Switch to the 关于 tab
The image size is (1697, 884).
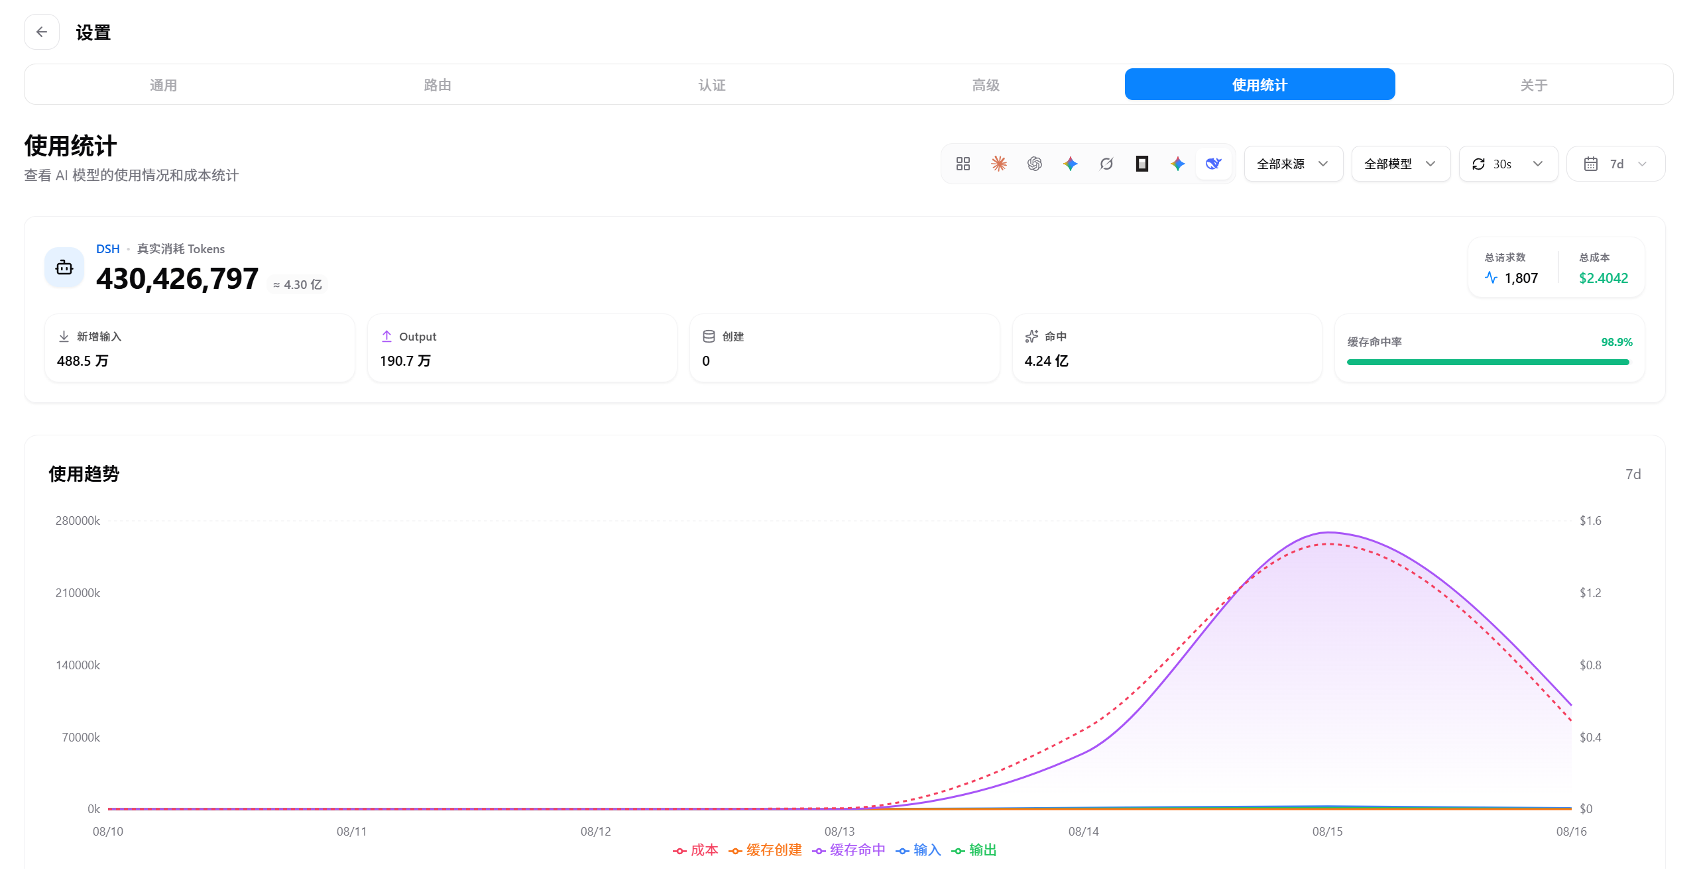1534,85
